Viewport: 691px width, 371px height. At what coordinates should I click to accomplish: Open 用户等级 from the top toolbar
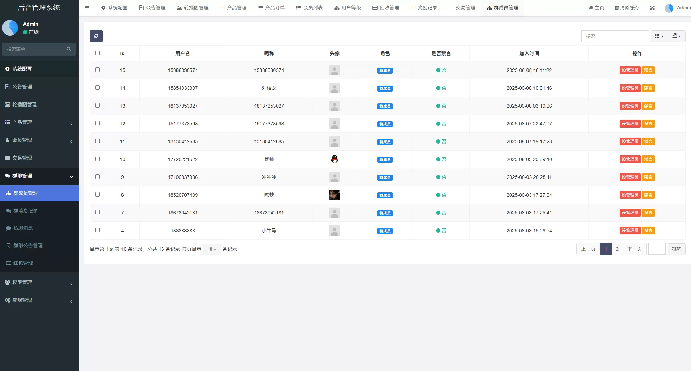coord(347,7)
